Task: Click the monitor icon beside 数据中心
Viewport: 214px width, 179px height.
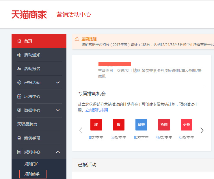Action: [19, 110]
